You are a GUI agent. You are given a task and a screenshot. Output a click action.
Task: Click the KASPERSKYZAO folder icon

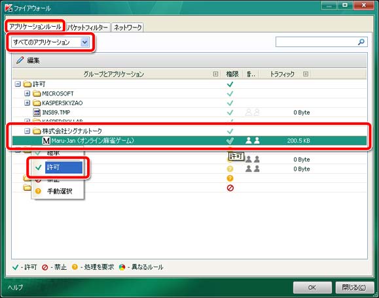37,103
